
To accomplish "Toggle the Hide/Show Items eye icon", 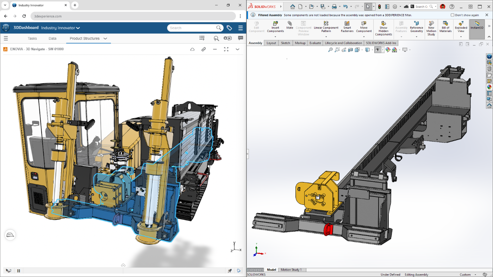I will (x=377, y=50).
